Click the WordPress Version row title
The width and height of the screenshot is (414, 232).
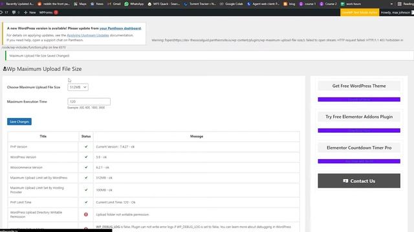click(x=23, y=157)
